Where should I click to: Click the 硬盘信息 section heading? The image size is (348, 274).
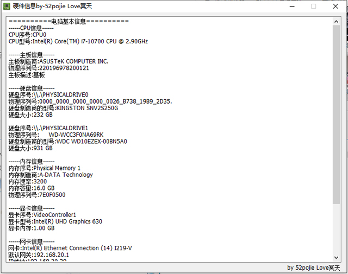click(x=32, y=88)
